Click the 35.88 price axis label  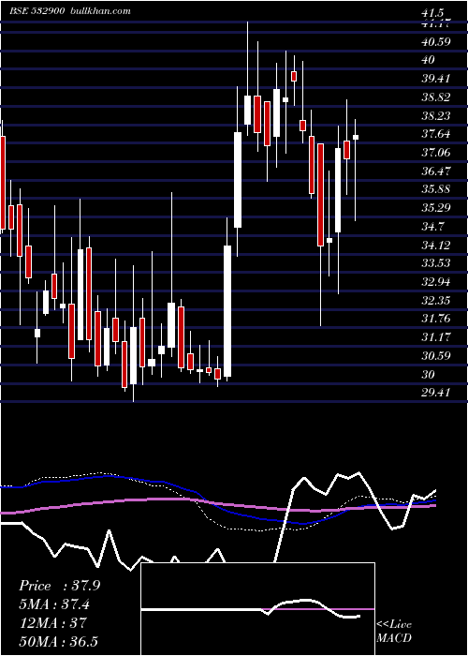tap(436, 189)
